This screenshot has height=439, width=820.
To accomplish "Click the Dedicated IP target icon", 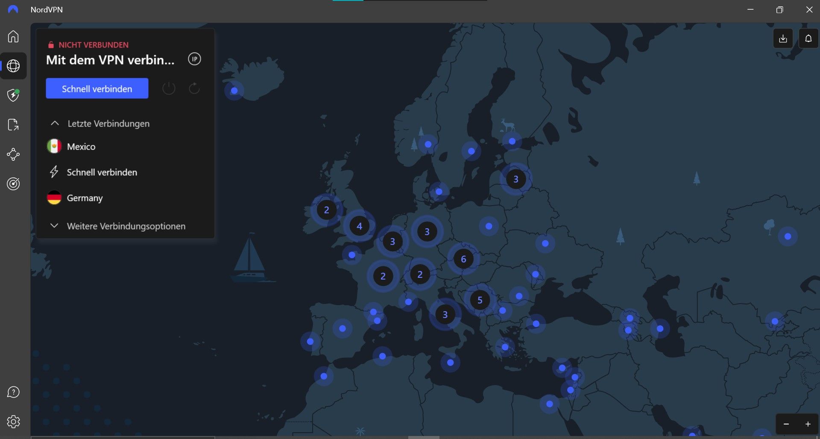I will (14, 184).
